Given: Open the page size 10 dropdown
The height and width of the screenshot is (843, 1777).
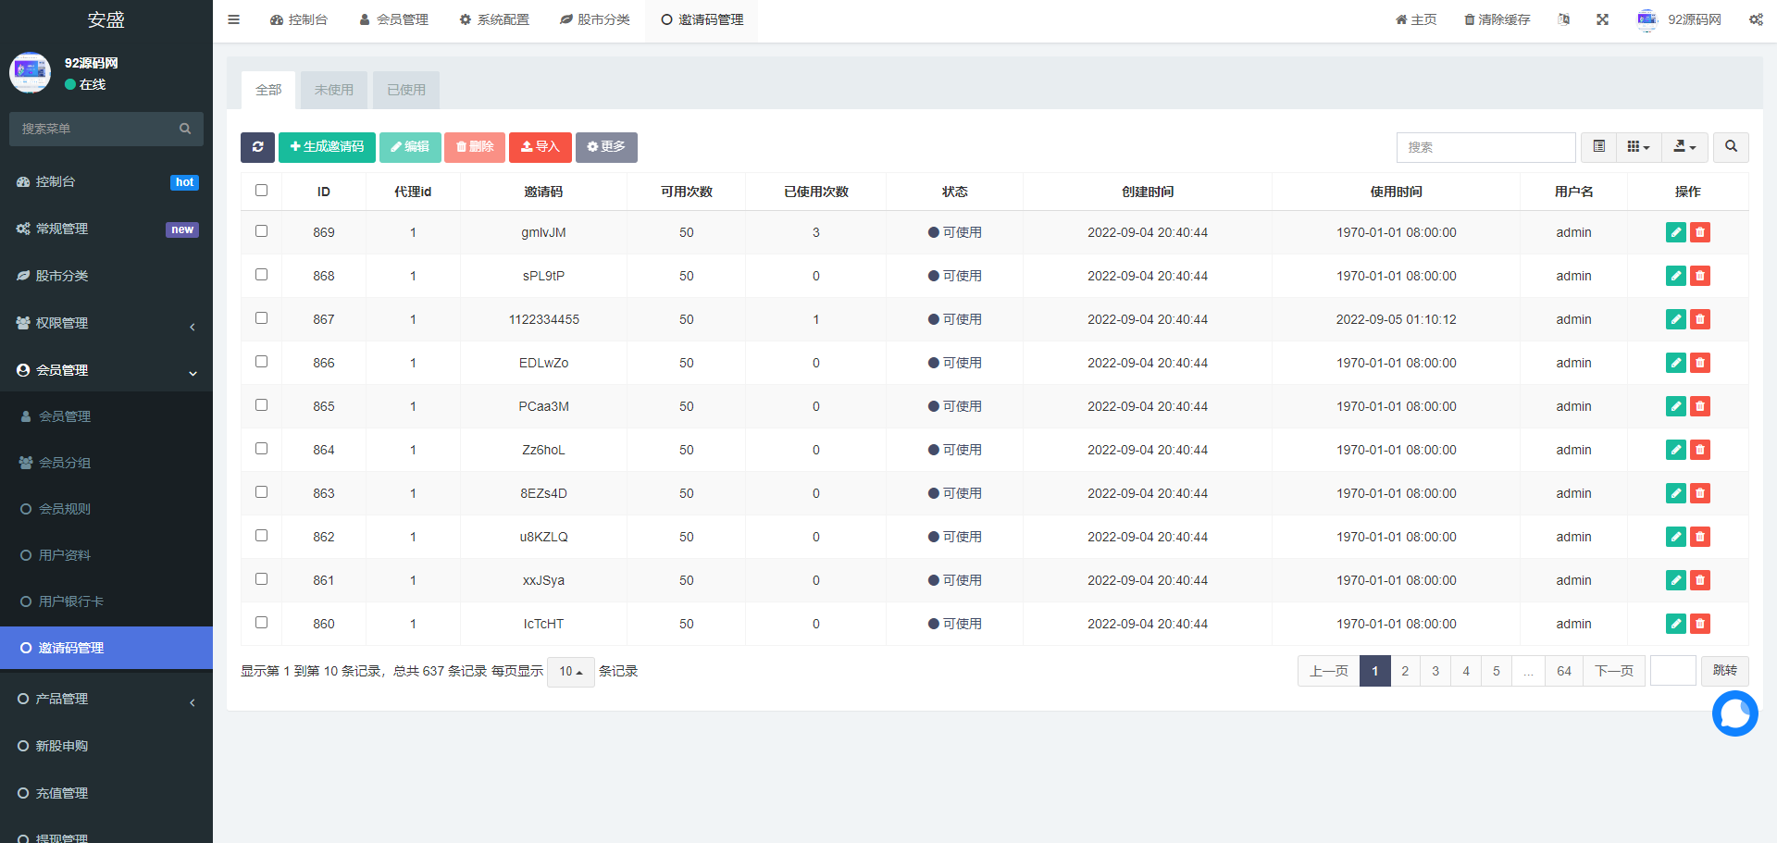Looking at the screenshot, I should [570, 672].
